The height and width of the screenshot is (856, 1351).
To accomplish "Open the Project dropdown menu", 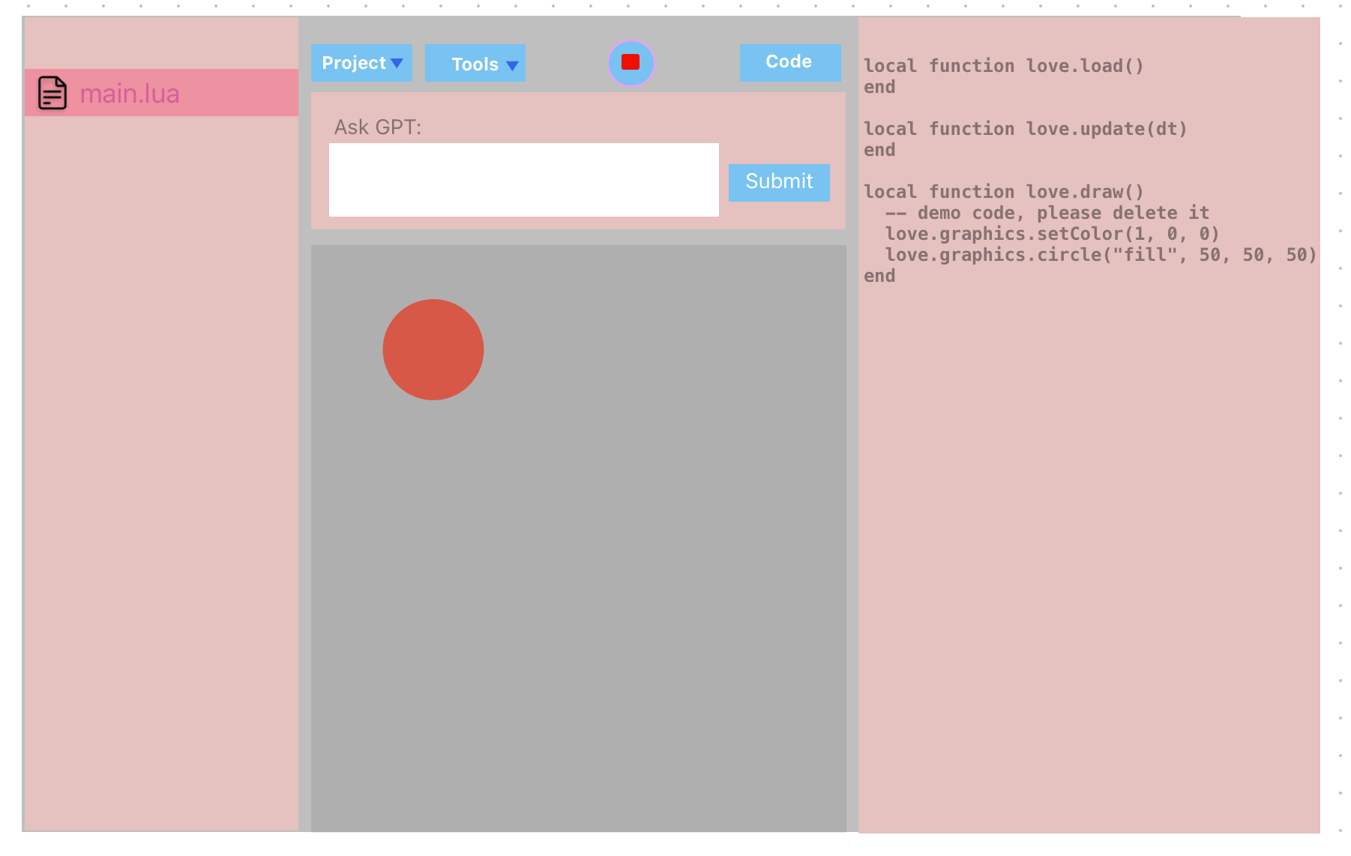I will 361,63.
